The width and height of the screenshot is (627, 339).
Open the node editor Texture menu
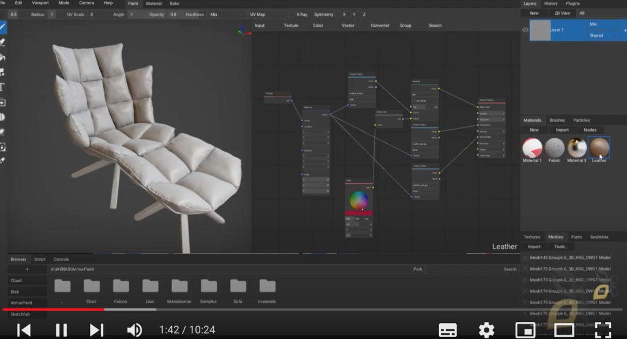pyautogui.click(x=291, y=25)
